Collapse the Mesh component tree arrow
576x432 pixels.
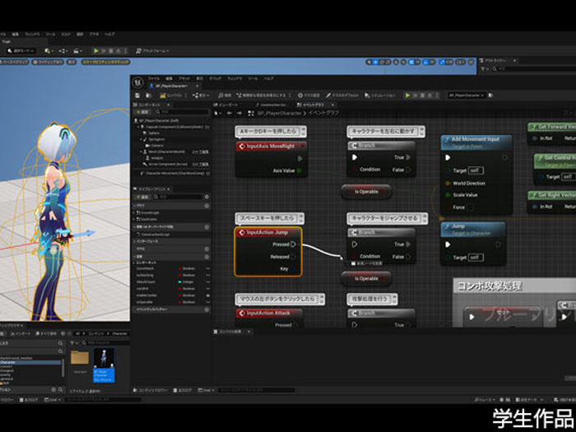point(141,151)
